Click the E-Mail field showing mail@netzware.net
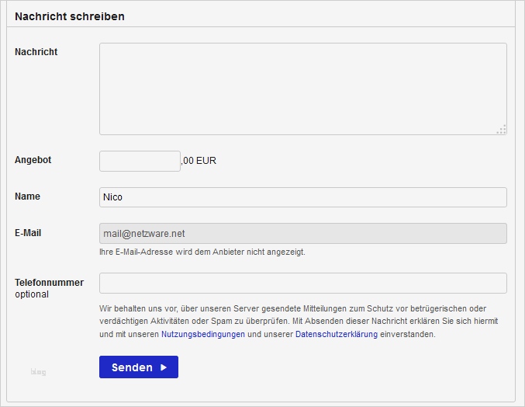Image resolution: width=525 pixels, height=407 pixels. (x=302, y=234)
